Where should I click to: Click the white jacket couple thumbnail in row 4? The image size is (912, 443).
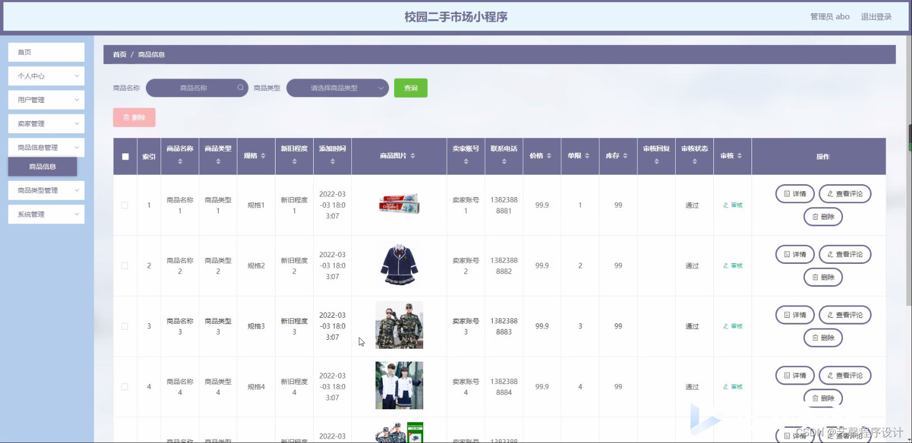[399, 386]
